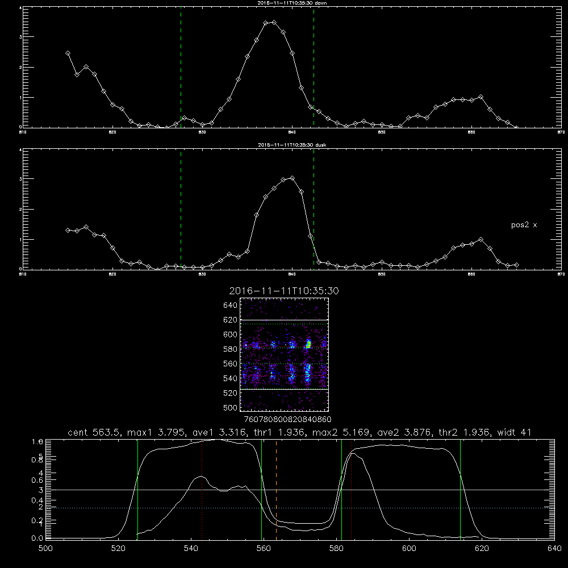Image resolution: width=568 pixels, height=568 pixels.
Task: Select the green vertical line near 614 in the bottom plot
Action: 461,490
